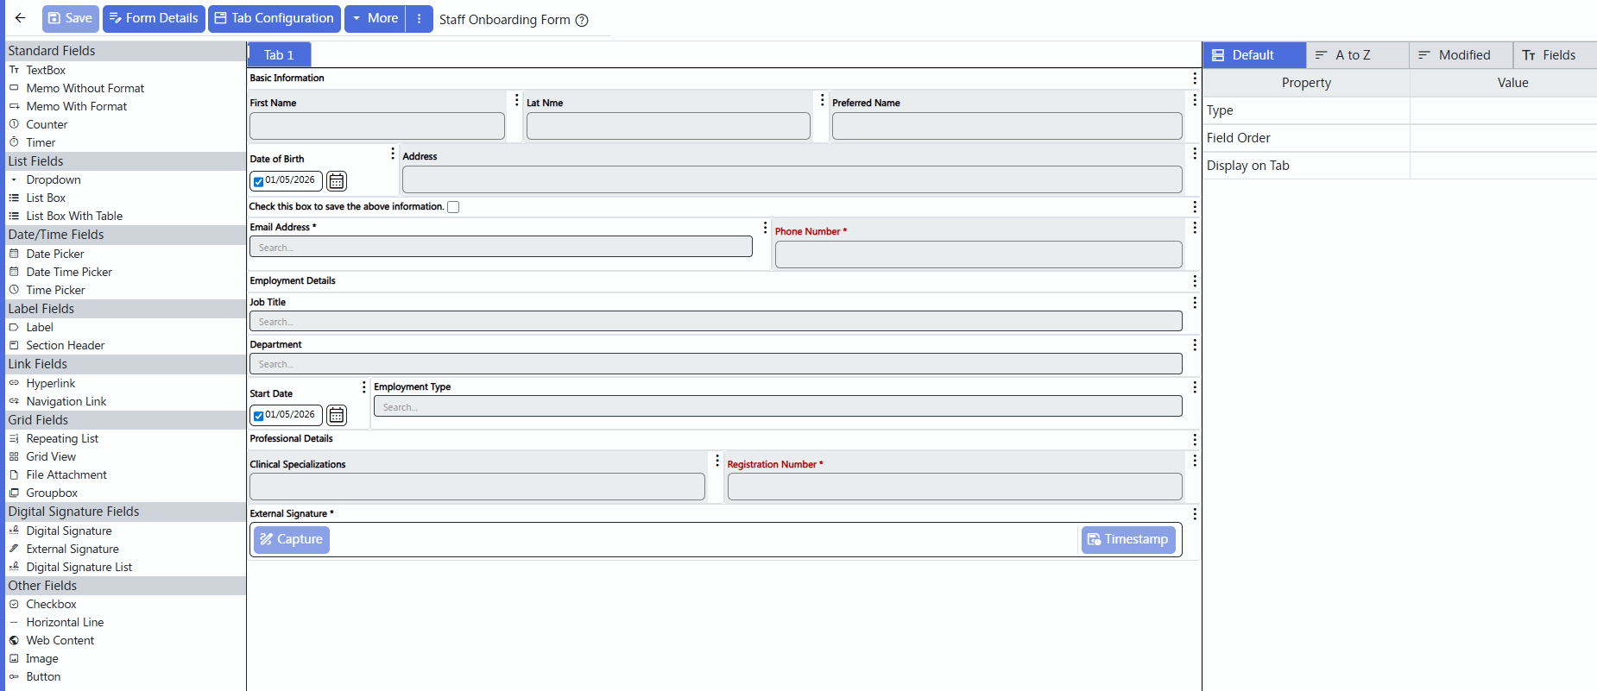
Task: Open the Job Title search dropdown
Action: (716, 321)
